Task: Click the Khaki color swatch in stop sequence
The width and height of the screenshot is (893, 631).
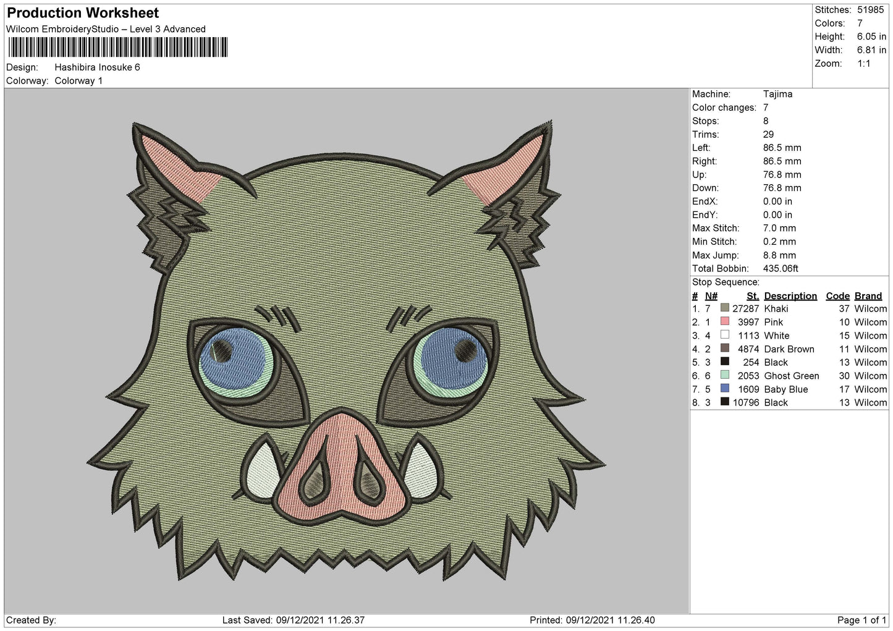Action: coord(724,308)
